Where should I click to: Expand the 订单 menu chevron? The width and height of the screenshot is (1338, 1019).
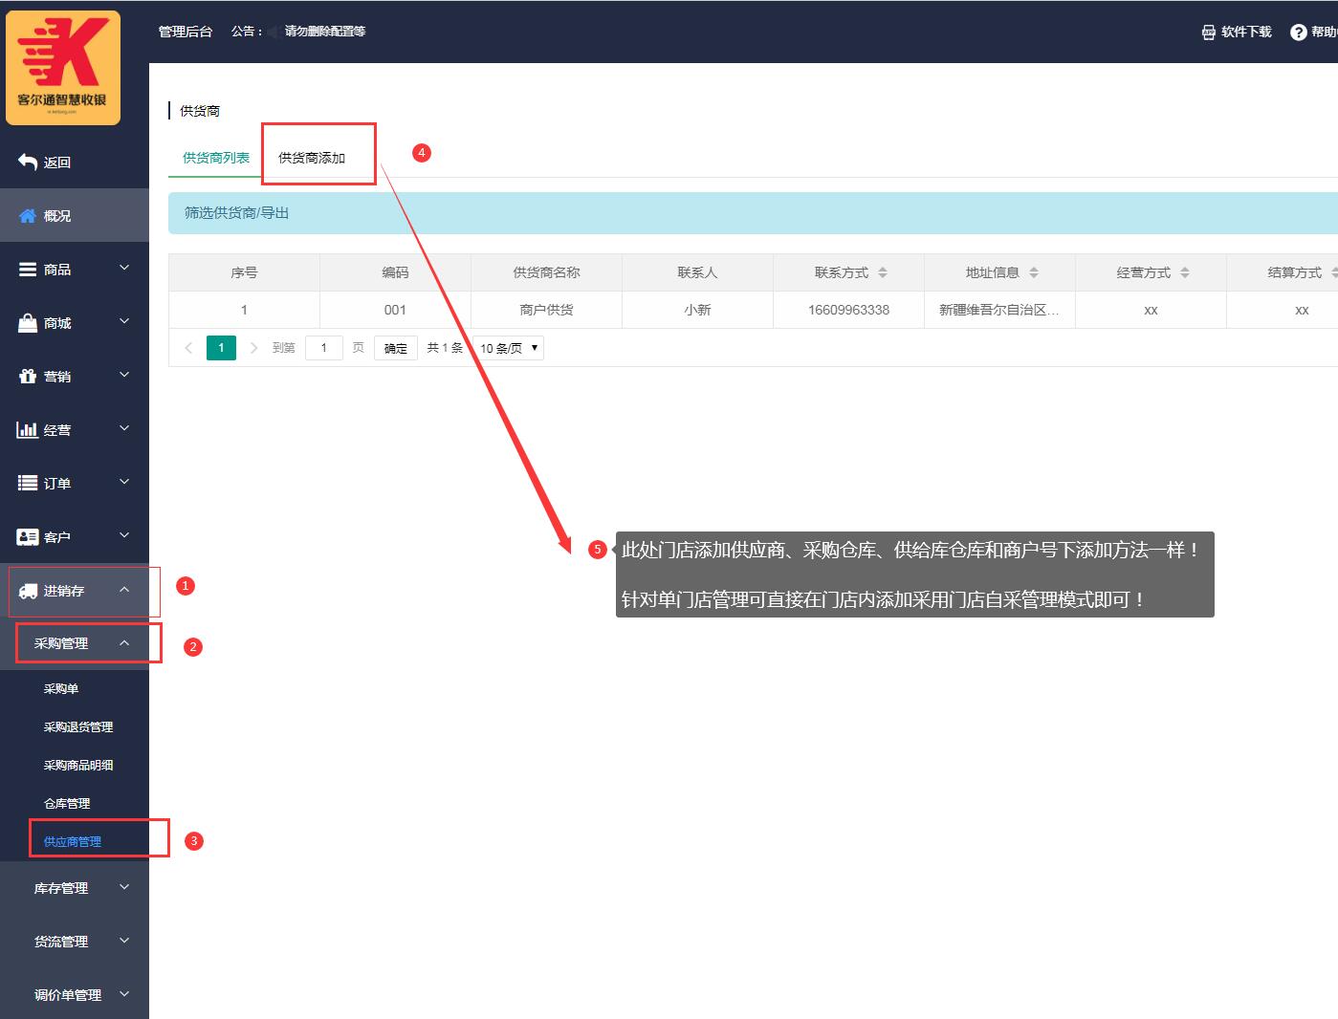124,483
